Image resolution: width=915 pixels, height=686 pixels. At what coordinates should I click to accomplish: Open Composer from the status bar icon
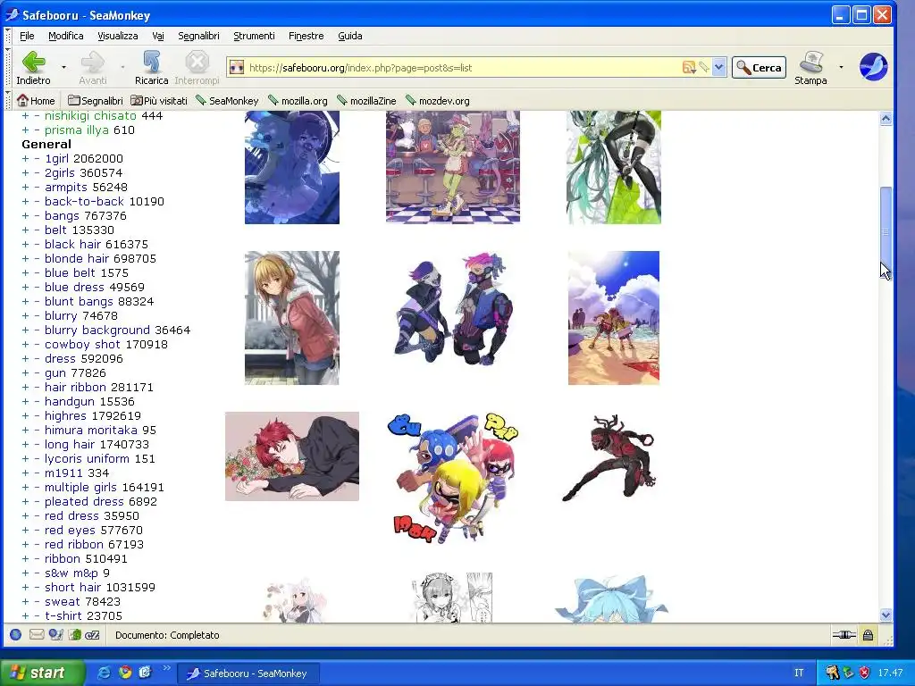55,635
